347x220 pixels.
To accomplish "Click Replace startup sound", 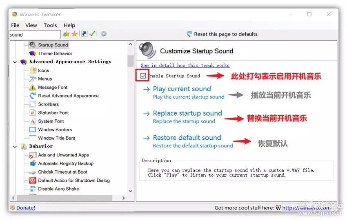I will pyautogui.click(x=187, y=113).
